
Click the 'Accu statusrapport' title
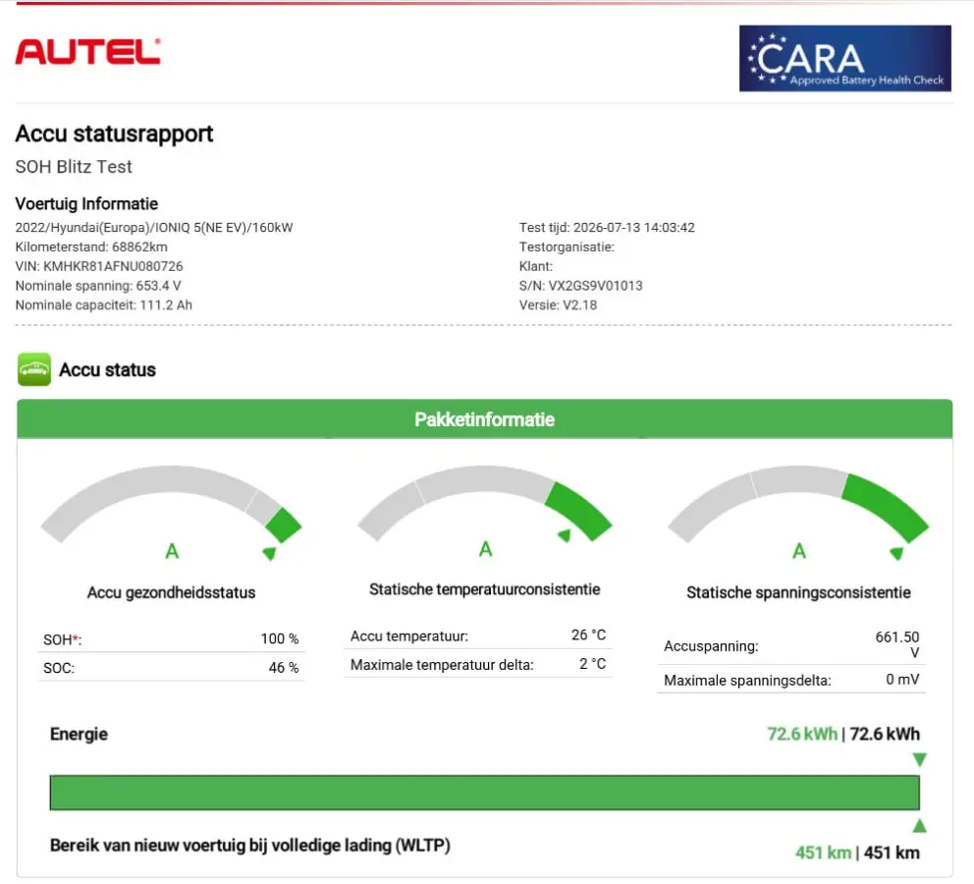[x=114, y=134]
